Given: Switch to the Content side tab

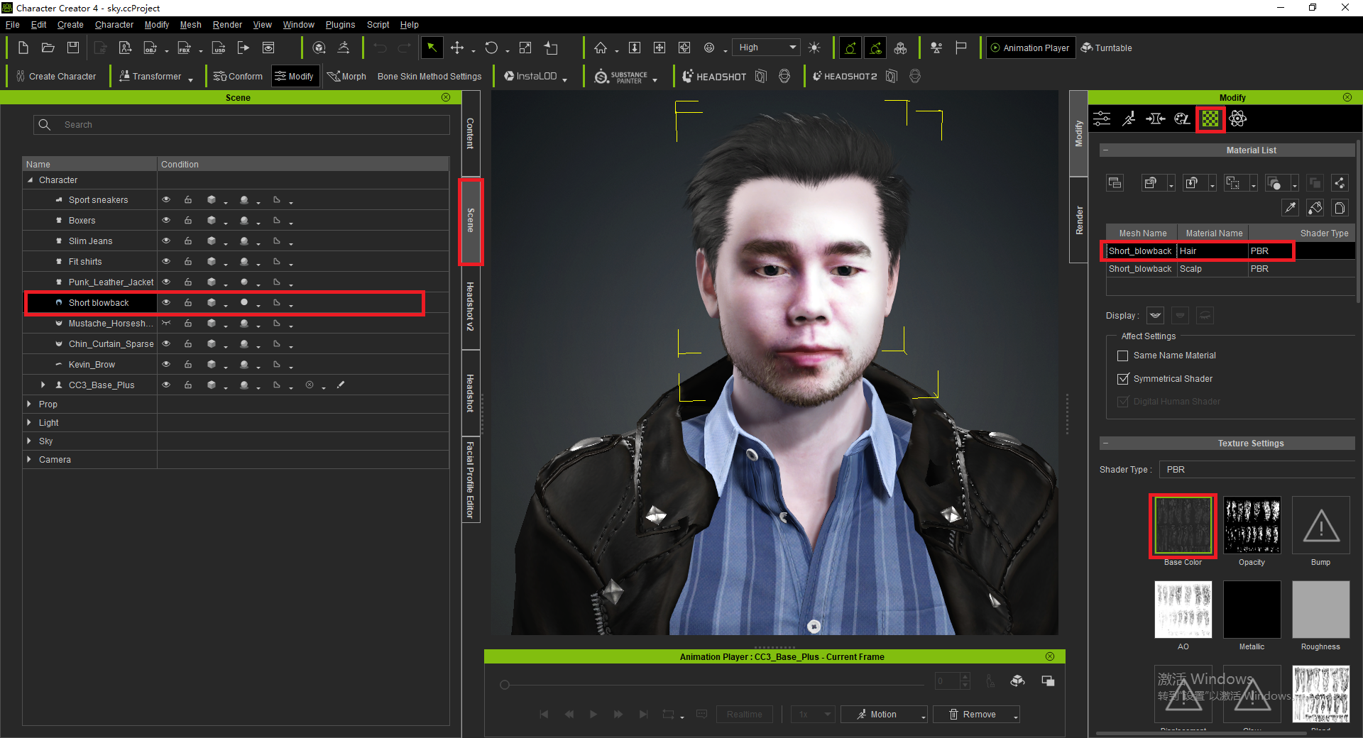Looking at the screenshot, I should coord(470,133).
